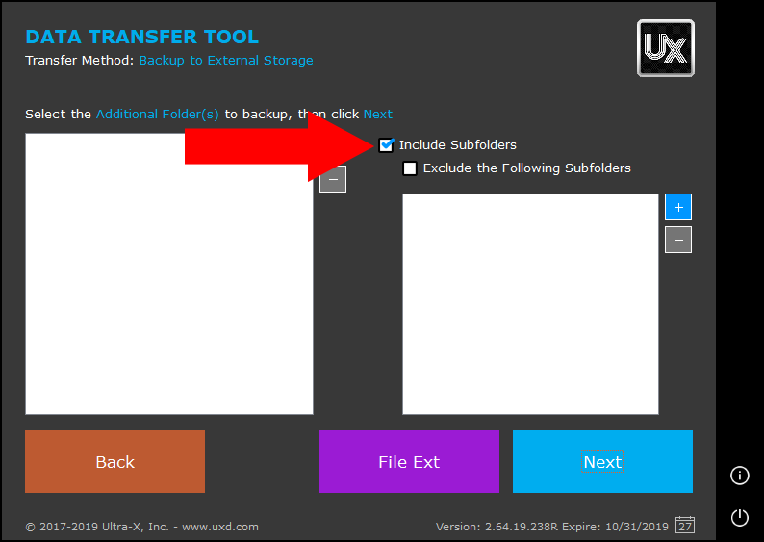Click the calendar icon showing 27
This screenshot has width=764, height=542.
point(685,525)
